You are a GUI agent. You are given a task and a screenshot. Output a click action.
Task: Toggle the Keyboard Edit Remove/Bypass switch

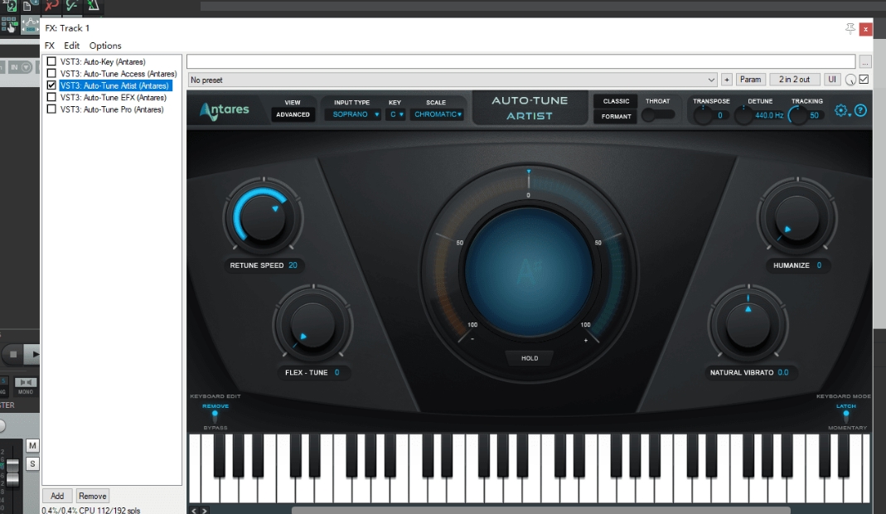tap(215, 417)
